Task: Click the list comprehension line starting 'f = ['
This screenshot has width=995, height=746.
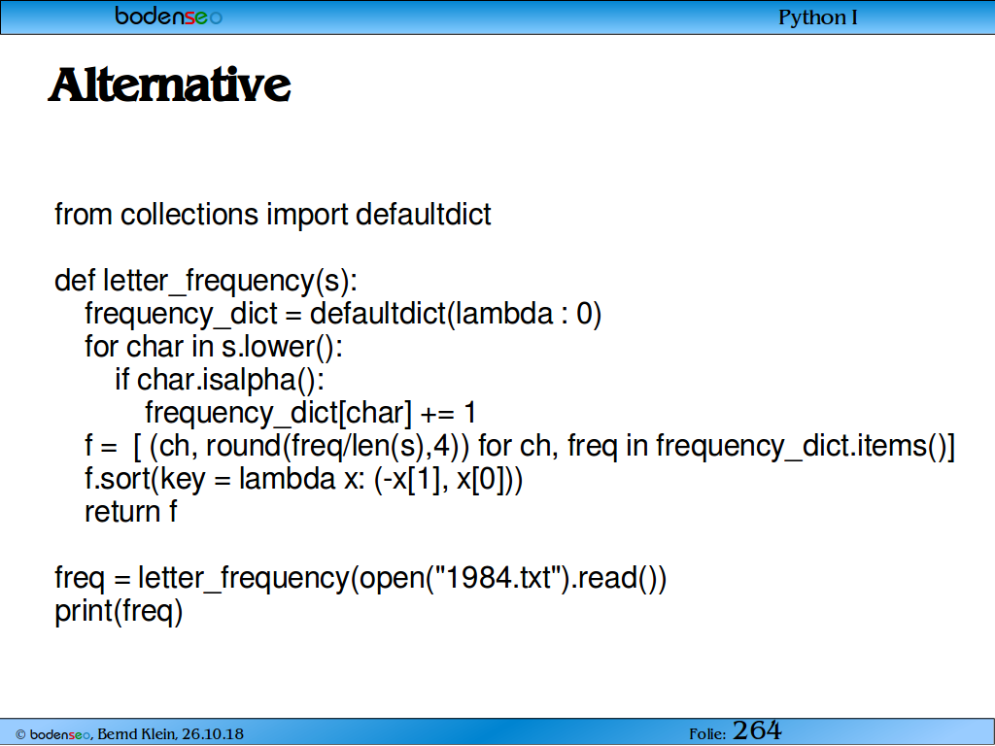Action: pos(520,446)
